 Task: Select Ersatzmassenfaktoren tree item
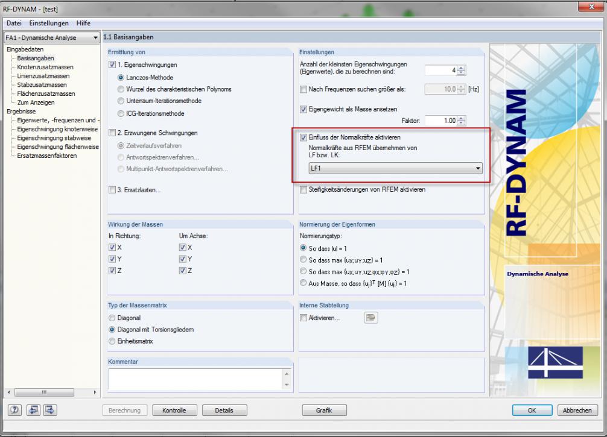click(47, 156)
